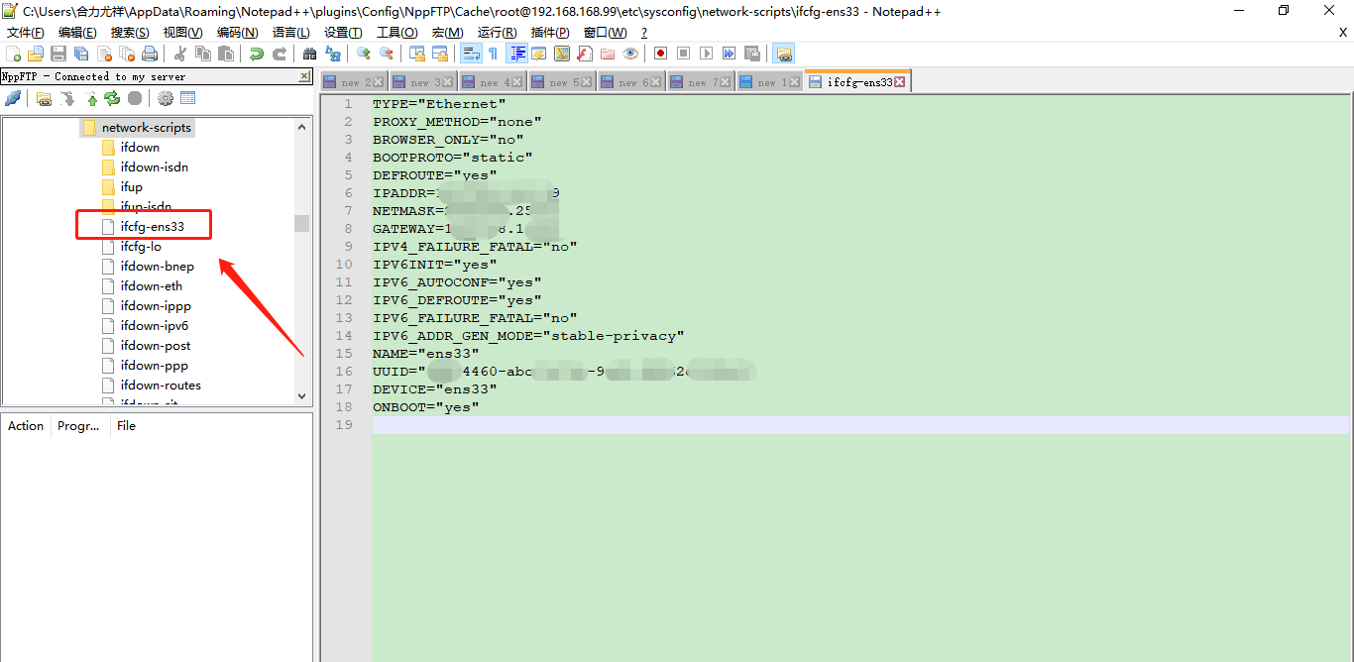Toggle show all characters pilcrow
The width and height of the screenshot is (1354, 662).
tap(493, 54)
